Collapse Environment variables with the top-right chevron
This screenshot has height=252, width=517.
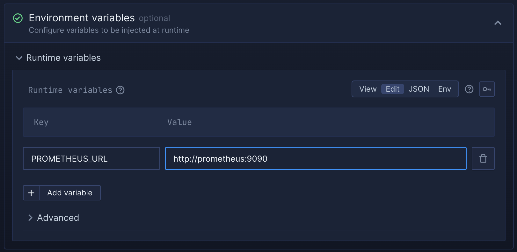click(x=497, y=23)
